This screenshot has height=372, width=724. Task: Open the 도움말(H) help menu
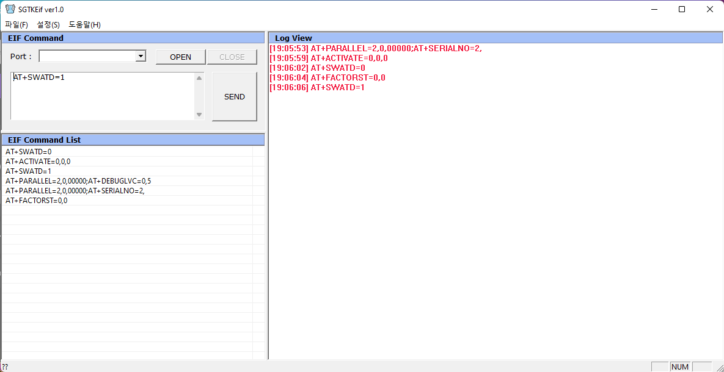[86, 24]
